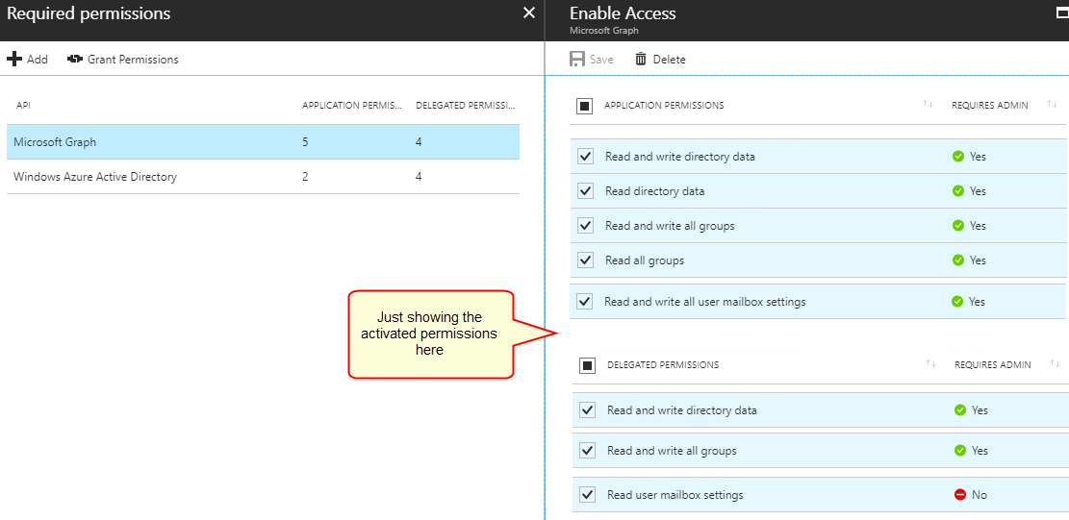The image size is (1069, 520).
Task: Uncheck application Read and write directory data
Action: point(586,157)
